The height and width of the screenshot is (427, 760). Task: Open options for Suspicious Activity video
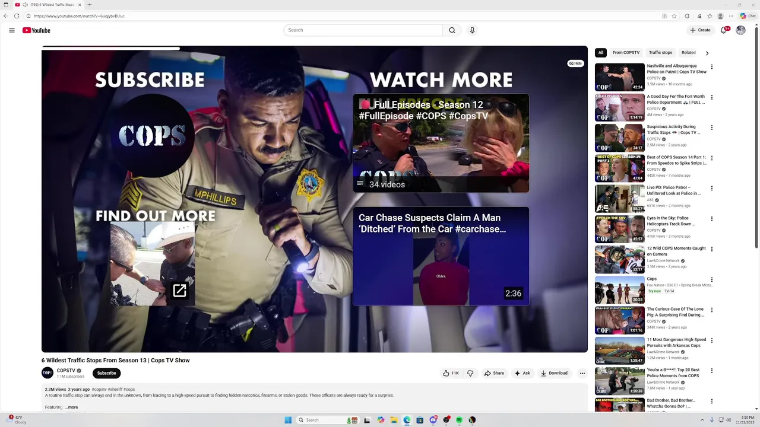tap(712, 128)
